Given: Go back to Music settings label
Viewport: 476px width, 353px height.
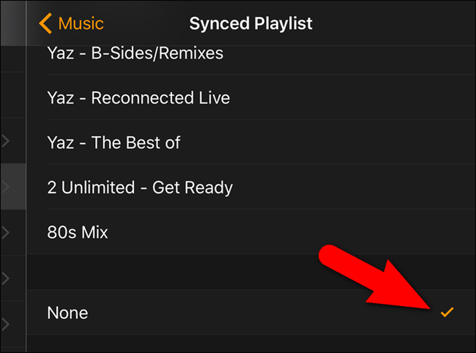Looking at the screenshot, I should click(81, 23).
